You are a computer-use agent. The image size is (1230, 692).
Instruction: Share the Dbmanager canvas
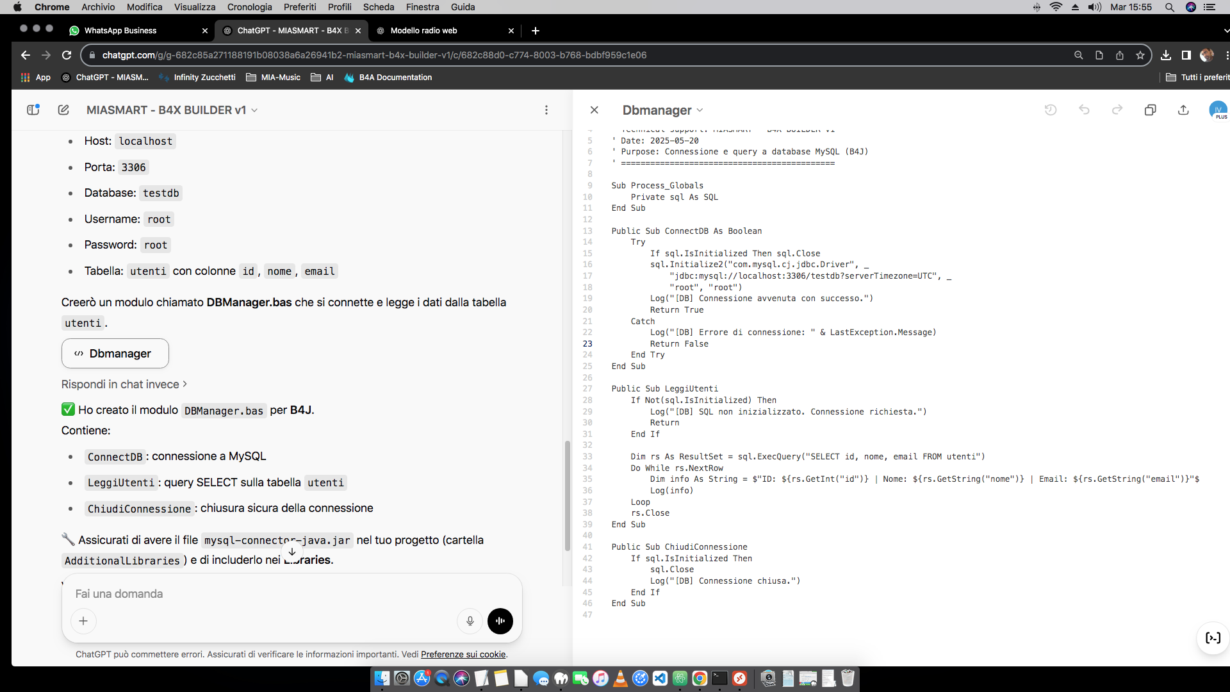click(x=1183, y=110)
